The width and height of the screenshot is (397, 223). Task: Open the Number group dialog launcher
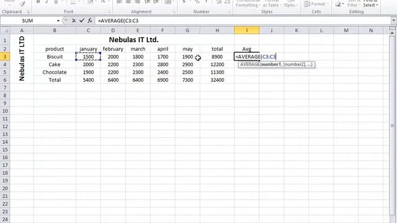pyautogui.click(x=229, y=12)
